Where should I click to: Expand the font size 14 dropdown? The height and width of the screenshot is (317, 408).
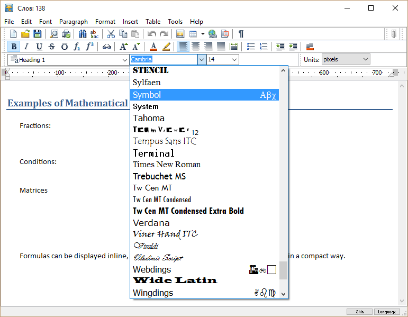pyautogui.click(x=234, y=60)
